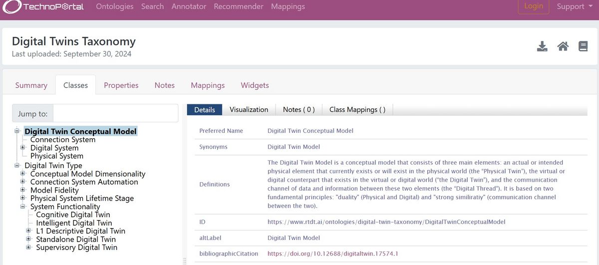The width and height of the screenshot is (599, 265).
Task: Switch to the Properties tab
Action: [x=121, y=85]
